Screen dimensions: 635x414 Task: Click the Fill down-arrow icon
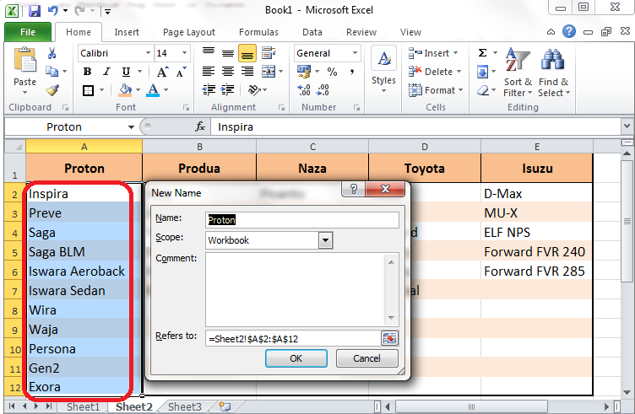(482, 72)
